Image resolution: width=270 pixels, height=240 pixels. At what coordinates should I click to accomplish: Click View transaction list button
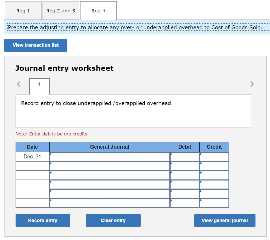(36, 45)
